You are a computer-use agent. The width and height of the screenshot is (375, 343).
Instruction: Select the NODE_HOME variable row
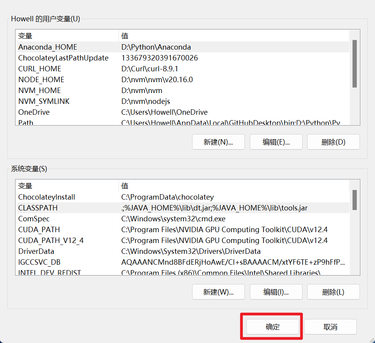(x=41, y=79)
